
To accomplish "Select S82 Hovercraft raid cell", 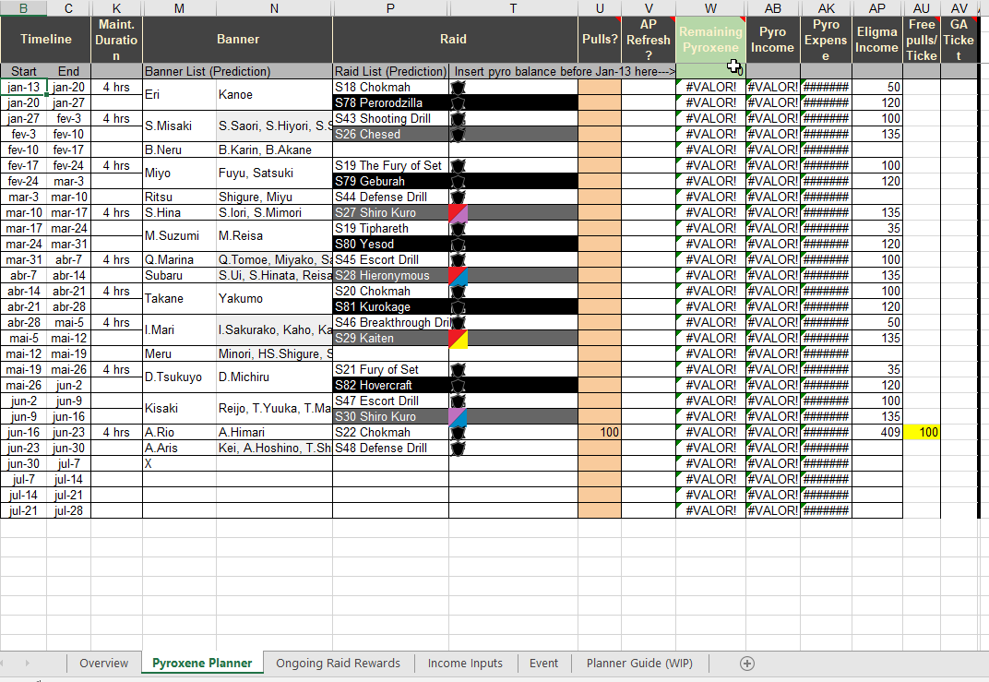I will (x=390, y=385).
